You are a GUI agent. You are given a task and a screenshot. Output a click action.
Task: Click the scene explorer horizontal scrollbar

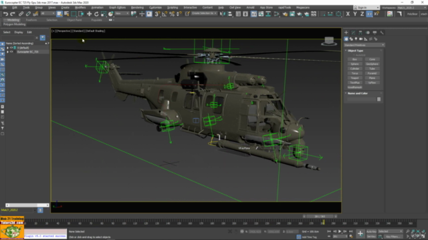(x=27, y=205)
